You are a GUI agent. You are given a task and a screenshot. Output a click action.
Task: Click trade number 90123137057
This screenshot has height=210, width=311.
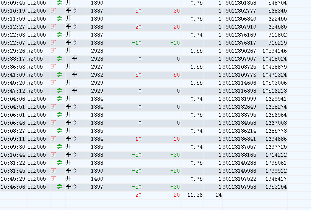pyautogui.click(x=239, y=147)
